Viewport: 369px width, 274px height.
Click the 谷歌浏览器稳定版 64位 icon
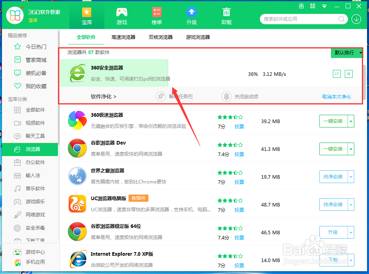click(77, 232)
